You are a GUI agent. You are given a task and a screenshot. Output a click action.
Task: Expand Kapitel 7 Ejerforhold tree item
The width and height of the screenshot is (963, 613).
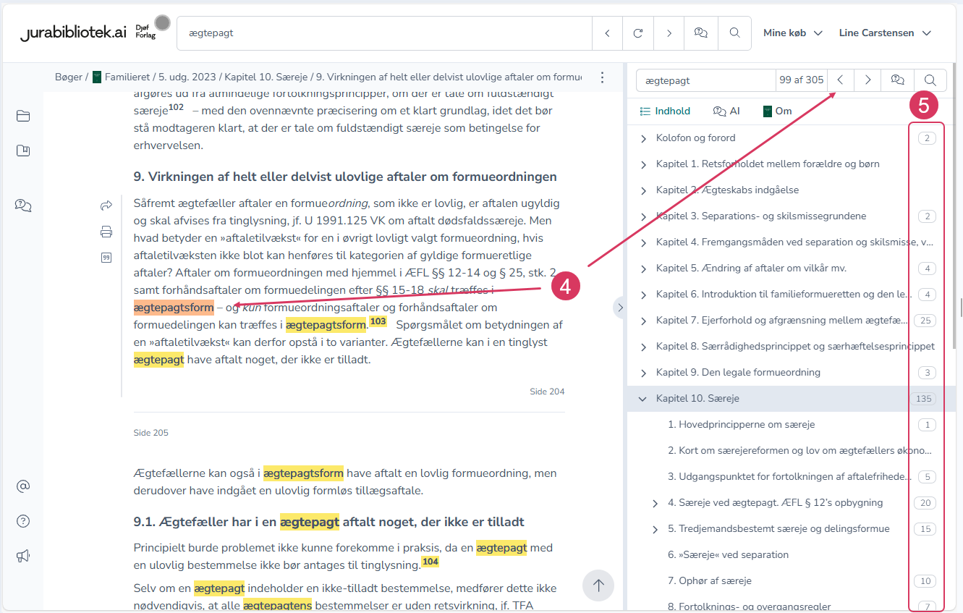click(x=643, y=321)
